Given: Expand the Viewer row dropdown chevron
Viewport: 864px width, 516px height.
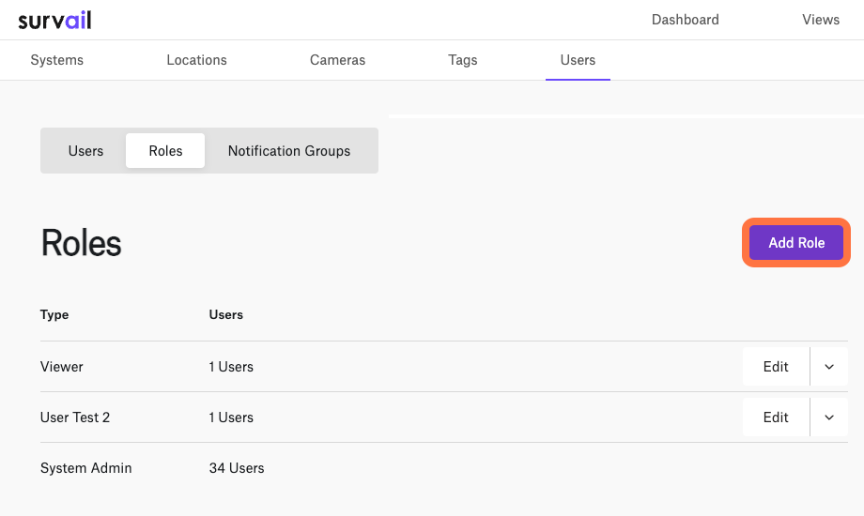Looking at the screenshot, I should [x=828, y=367].
